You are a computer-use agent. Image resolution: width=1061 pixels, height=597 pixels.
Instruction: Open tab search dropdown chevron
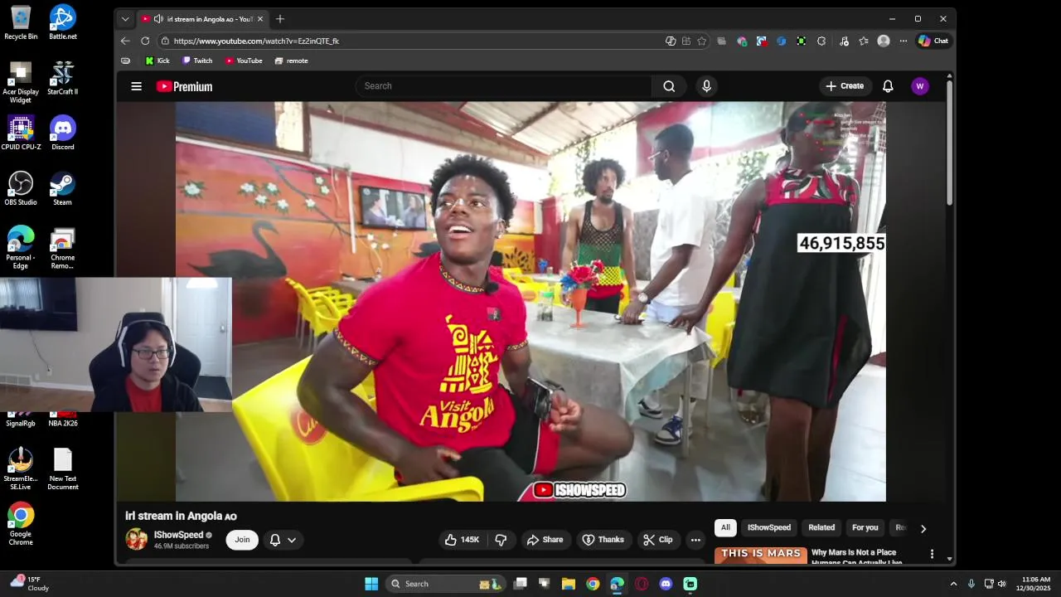pyautogui.click(x=125, y=19)
